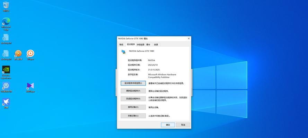Click the 禁用设备(D) disable device button
This screenshot has width=308, height=138.
133,107
